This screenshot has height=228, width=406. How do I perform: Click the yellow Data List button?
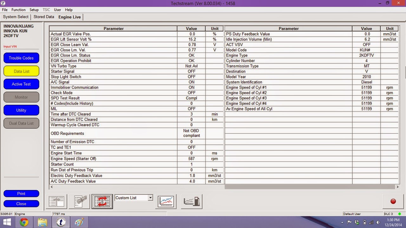coord(21,71)
